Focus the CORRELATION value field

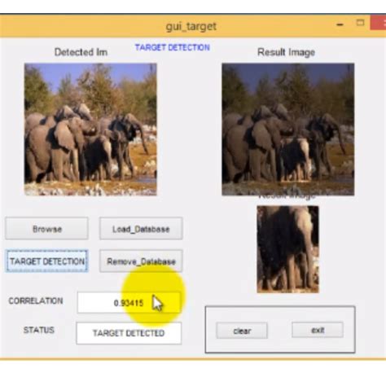pyautogui.click(x=129, y=303)
